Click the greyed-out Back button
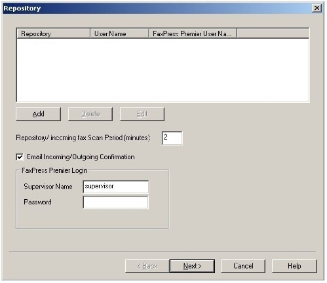This screenshot has width=327, height=283. pos(147,266)
